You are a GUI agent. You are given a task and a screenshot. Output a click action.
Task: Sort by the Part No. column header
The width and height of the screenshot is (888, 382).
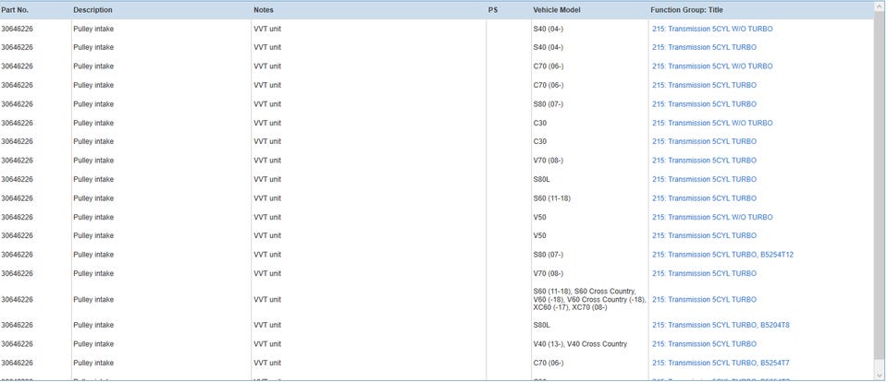tap(15, 10)
